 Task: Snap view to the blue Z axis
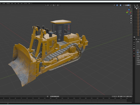pos(129,10)
